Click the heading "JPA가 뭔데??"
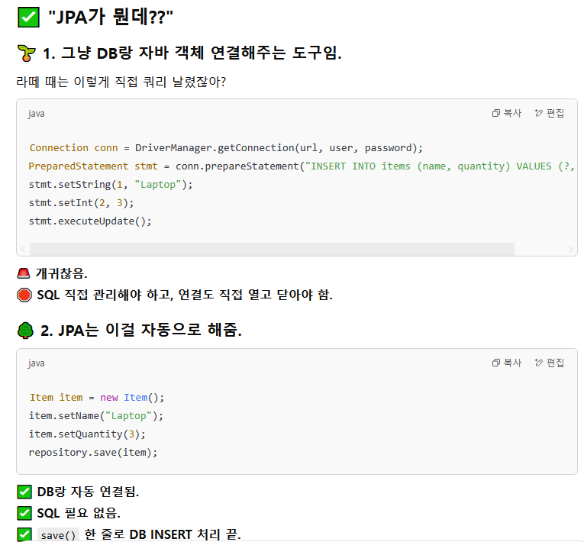 tap(111, 17)
